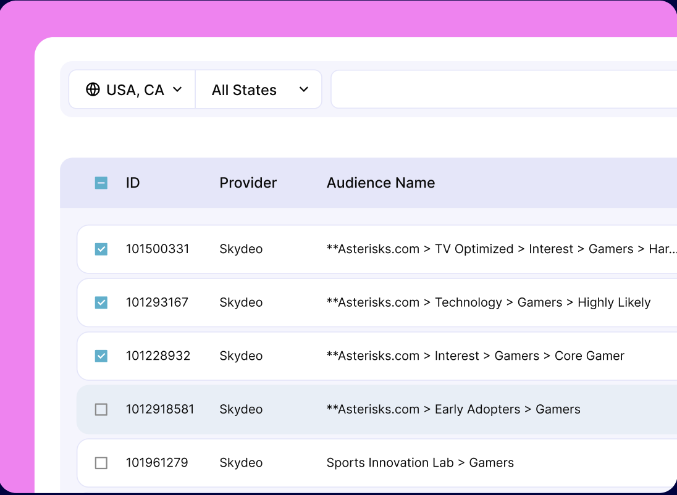Uncheck the row 101228932 checkbox
The height and width of the screenshot is (495, 677).
[101, 356]
